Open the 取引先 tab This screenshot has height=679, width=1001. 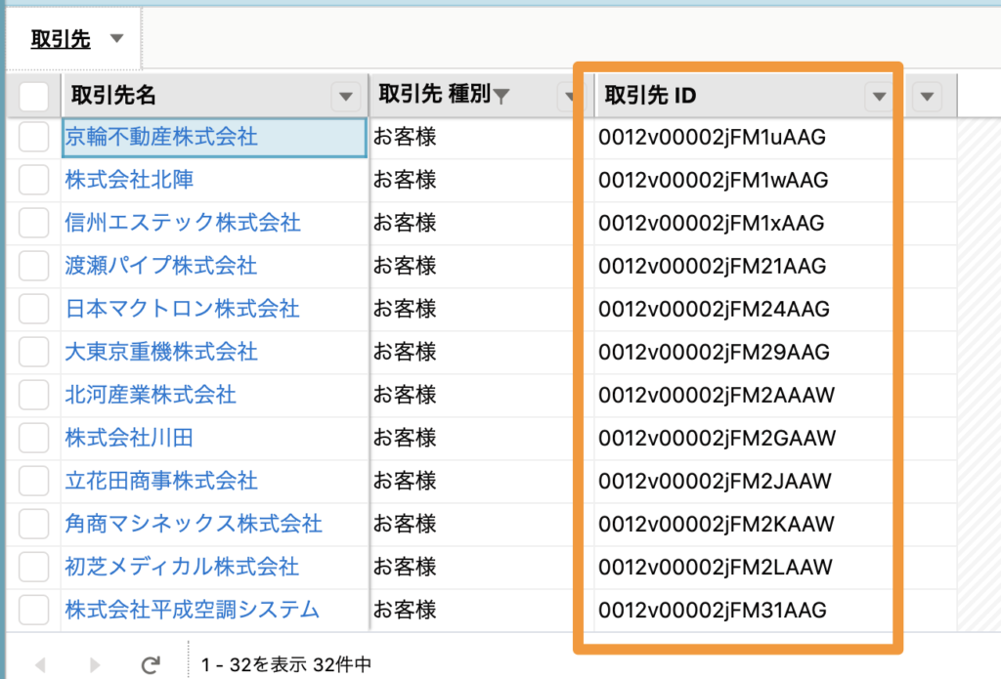[x=61, y=39]
